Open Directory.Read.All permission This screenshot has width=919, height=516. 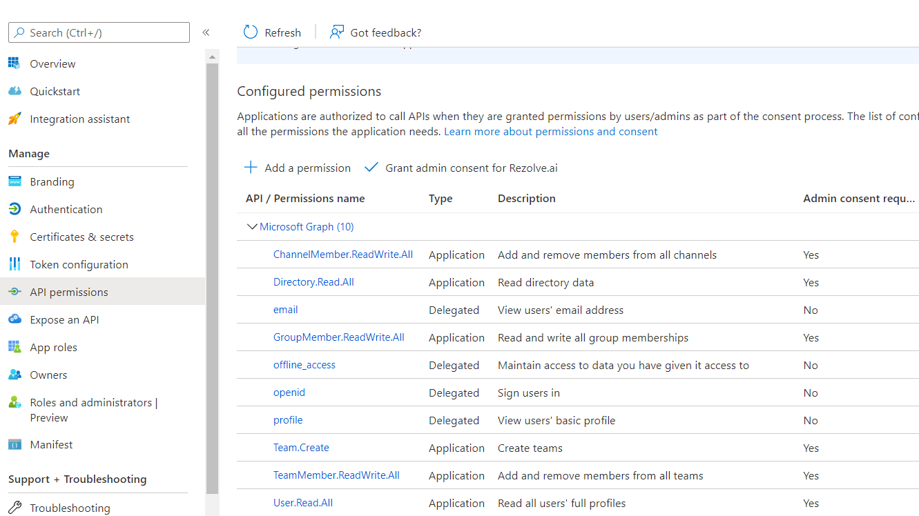tap(313, 281)
